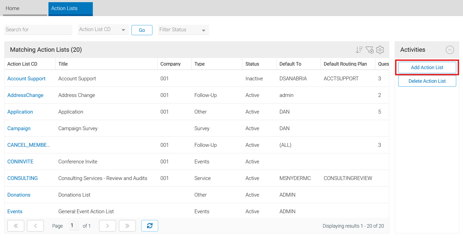
Task: Refresh the action lists grid
Action: coord(150,226)
